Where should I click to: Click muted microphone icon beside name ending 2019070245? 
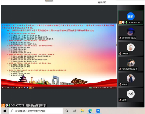coord(120,69)
